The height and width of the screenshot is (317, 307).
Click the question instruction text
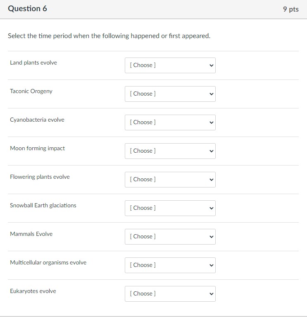[109, 36]
